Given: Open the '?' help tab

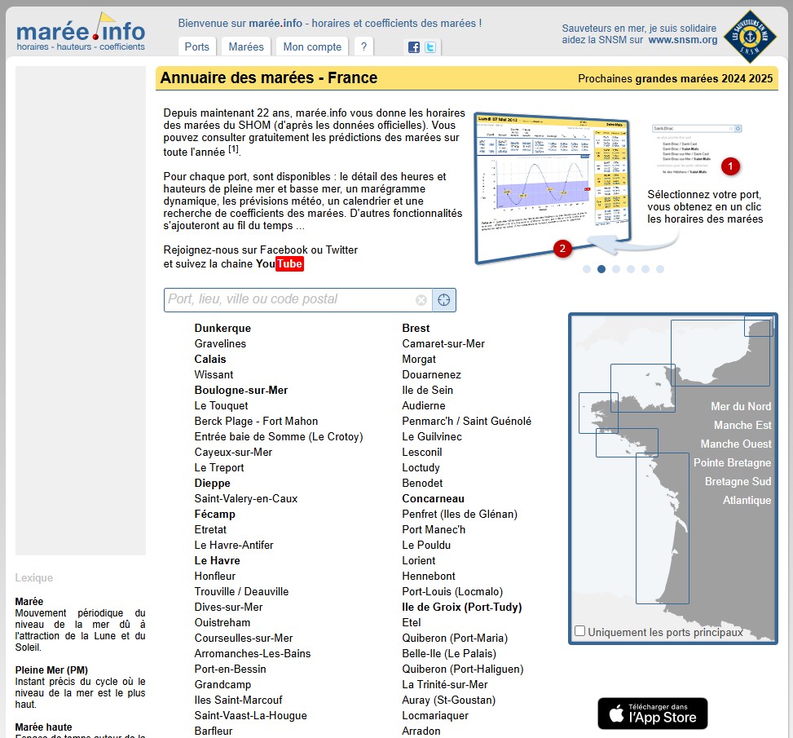Looking at the screenshot, I should (363, 47).
